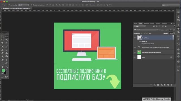181x101 pixels.
Task: Switch to the Clone Source tab
Action: [x=149, y=24]
